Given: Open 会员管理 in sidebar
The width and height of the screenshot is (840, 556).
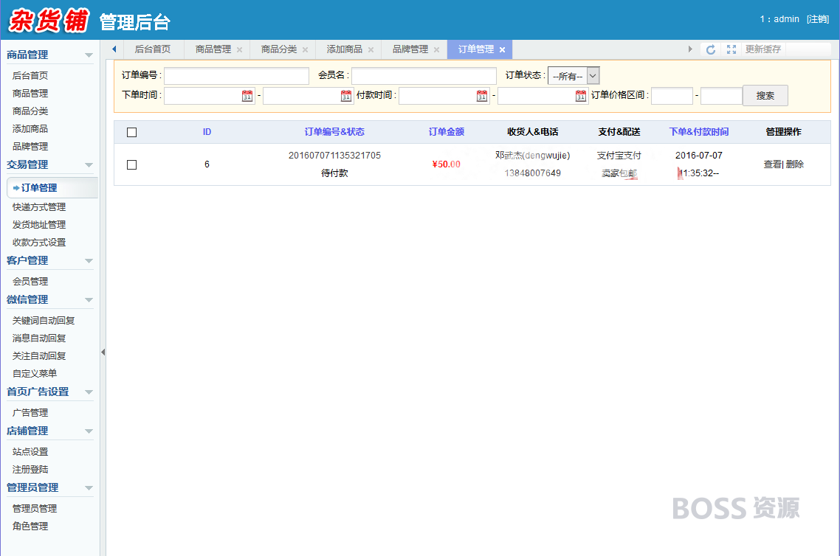Looking at the screenshot, I should [x=30, y=282].
